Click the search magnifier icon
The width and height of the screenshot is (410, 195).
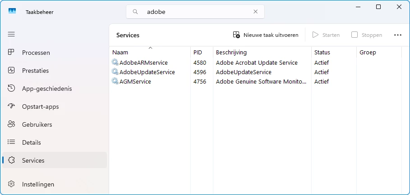point(135,12)
